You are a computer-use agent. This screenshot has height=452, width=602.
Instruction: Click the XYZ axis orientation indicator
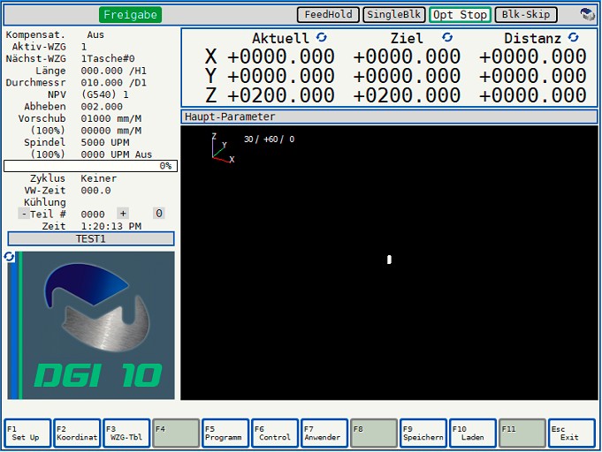tap(222, 148)
